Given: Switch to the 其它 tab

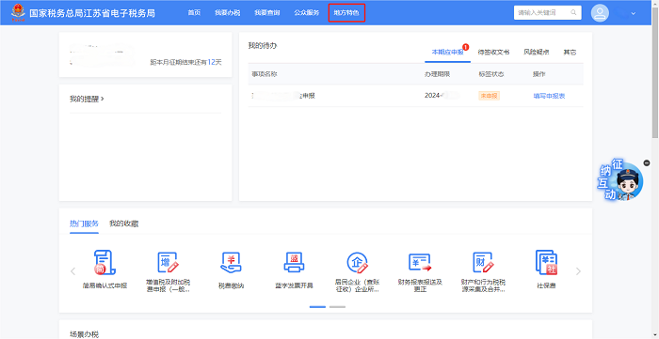Looking at the screenshot, I should pos(570,53).
